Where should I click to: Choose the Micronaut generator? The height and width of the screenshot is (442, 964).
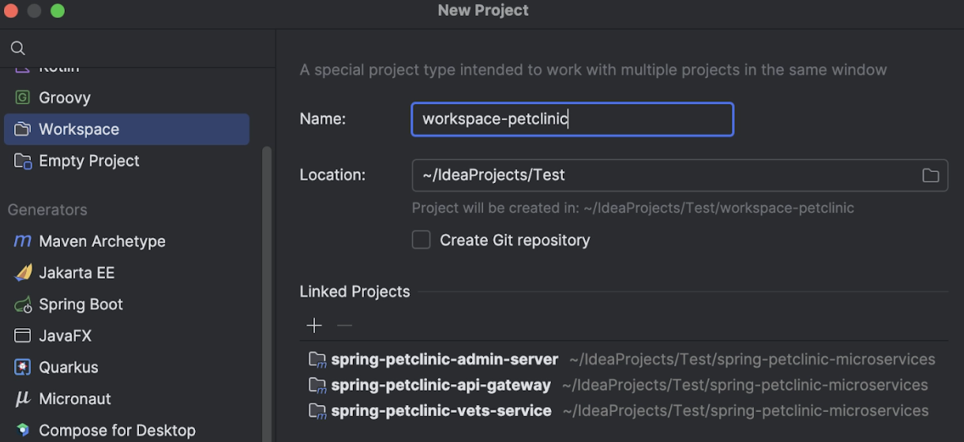(x=126, y=399)
